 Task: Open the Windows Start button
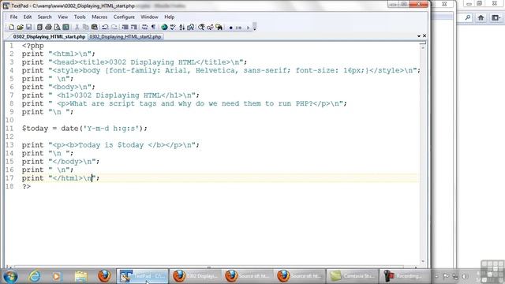tap(10, 277)
